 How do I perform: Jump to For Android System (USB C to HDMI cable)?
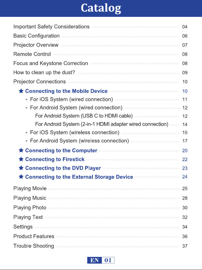point(84,116)
